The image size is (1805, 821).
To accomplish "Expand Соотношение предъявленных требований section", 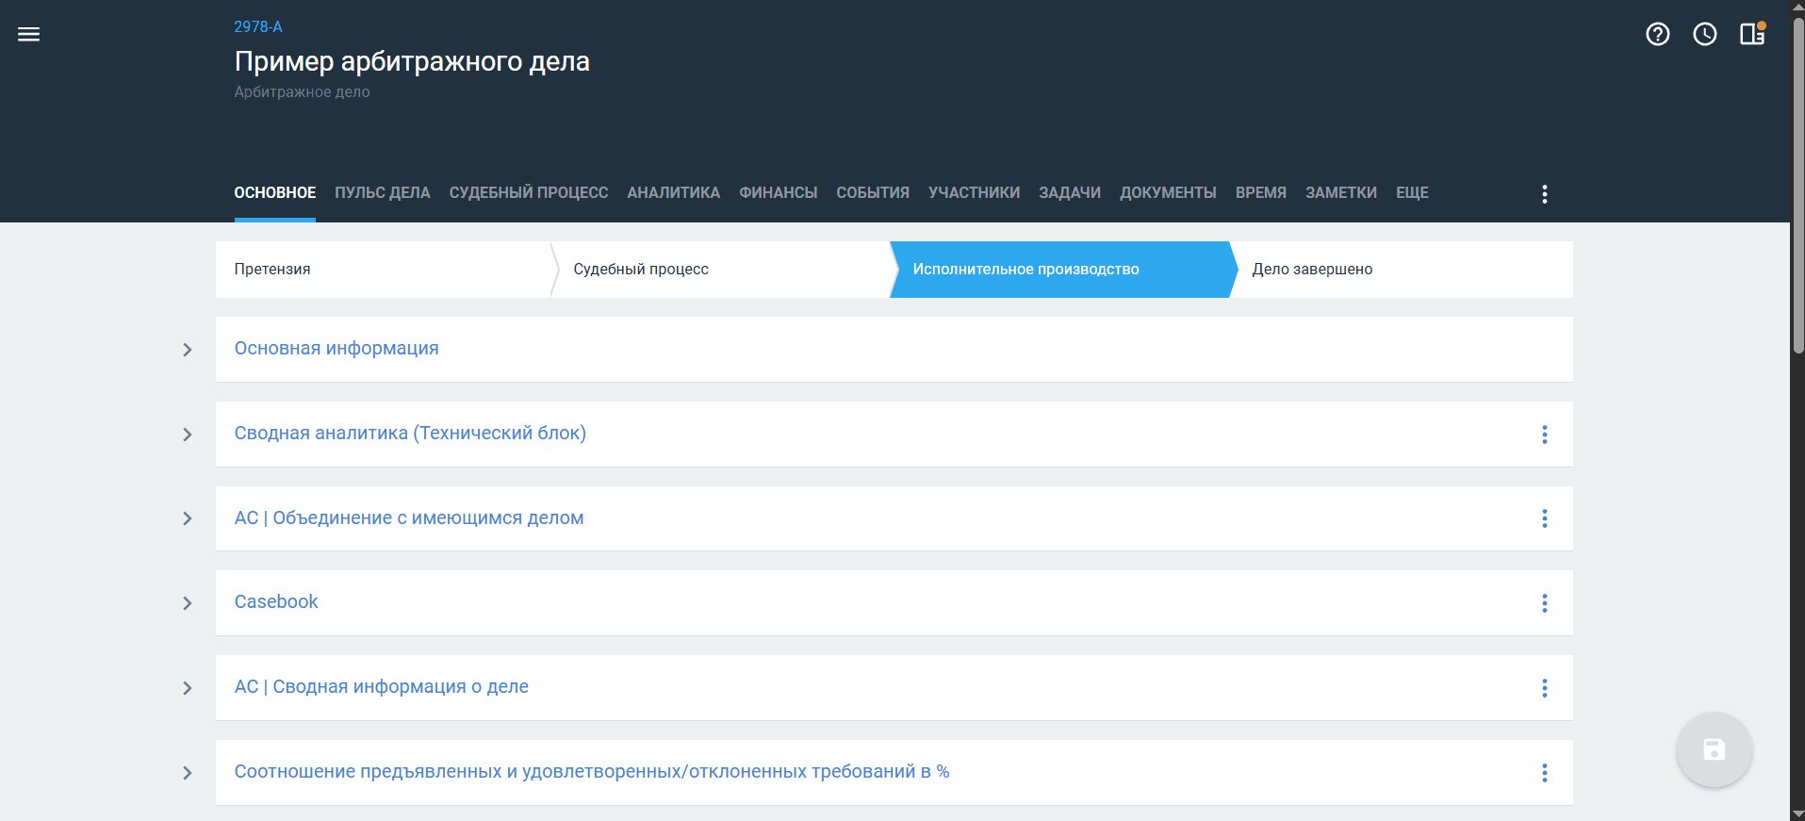I will [x=188, y=773].
